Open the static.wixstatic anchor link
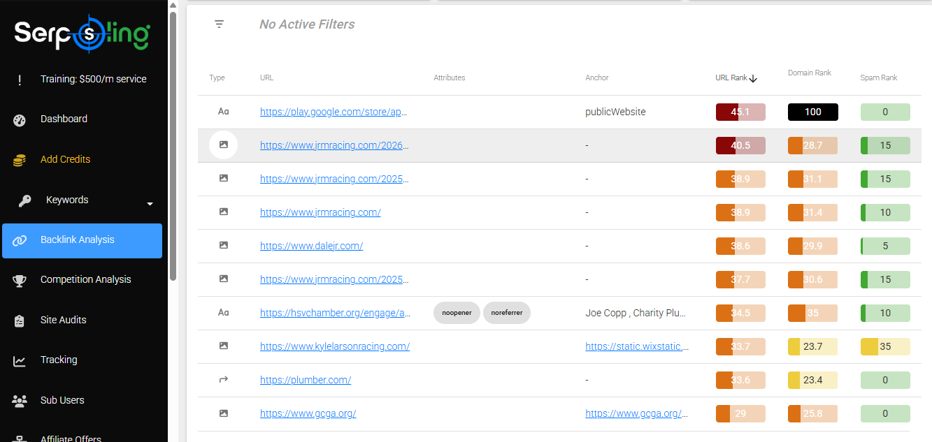This screenshot has height=442, width=932. (637, 346)
